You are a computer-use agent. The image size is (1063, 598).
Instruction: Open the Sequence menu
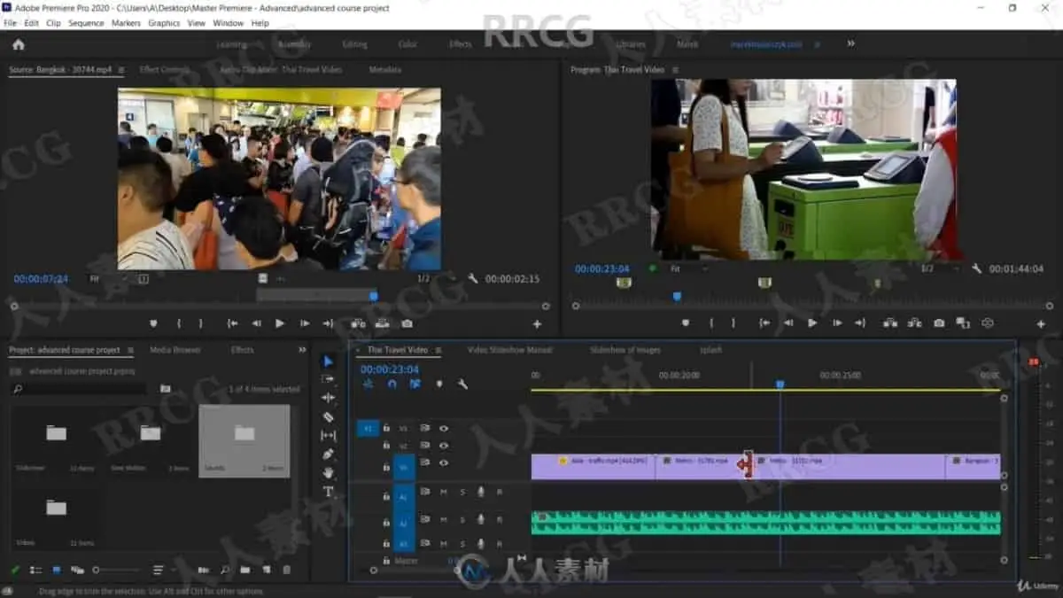(86, 23)
